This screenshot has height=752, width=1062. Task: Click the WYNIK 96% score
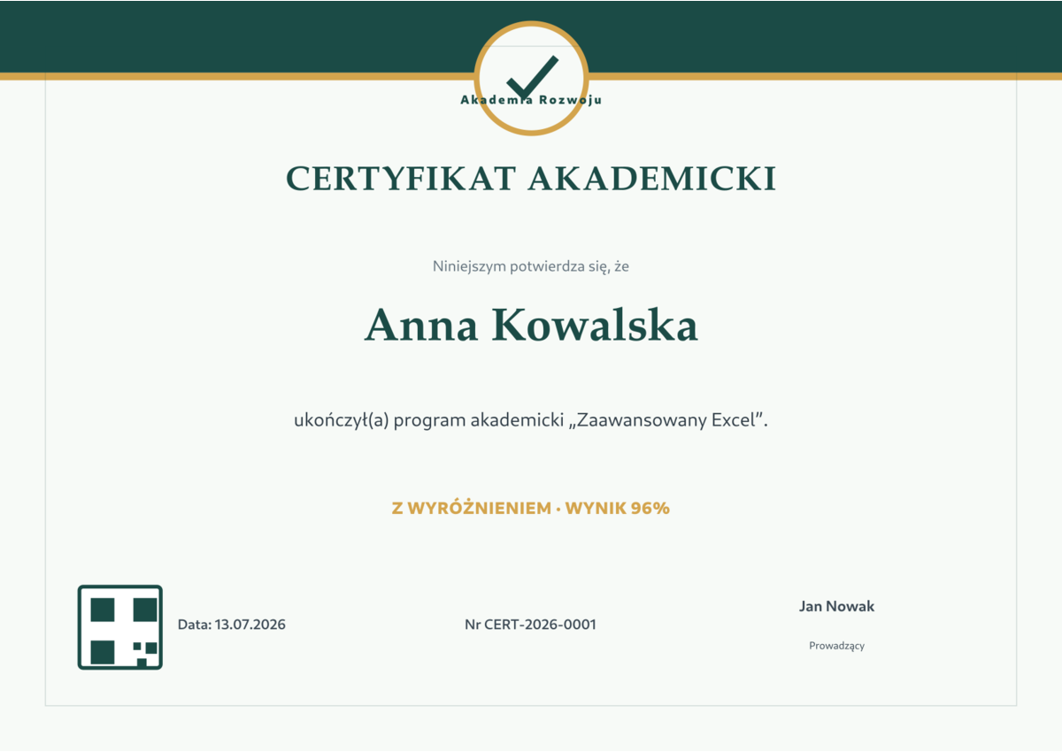[617, 508]
